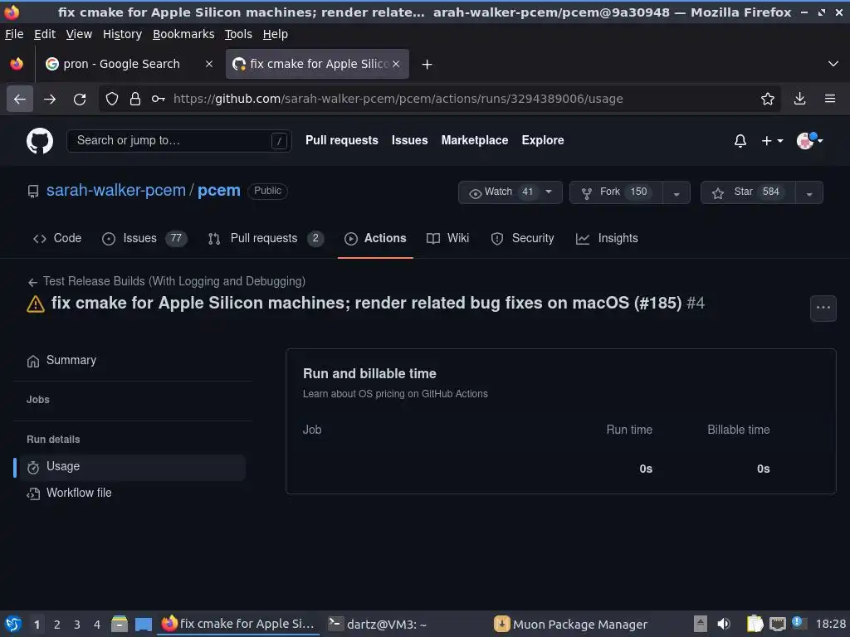Reload the current page
The width and height of the screenshot is (850, 637).
tap(80, 100)
